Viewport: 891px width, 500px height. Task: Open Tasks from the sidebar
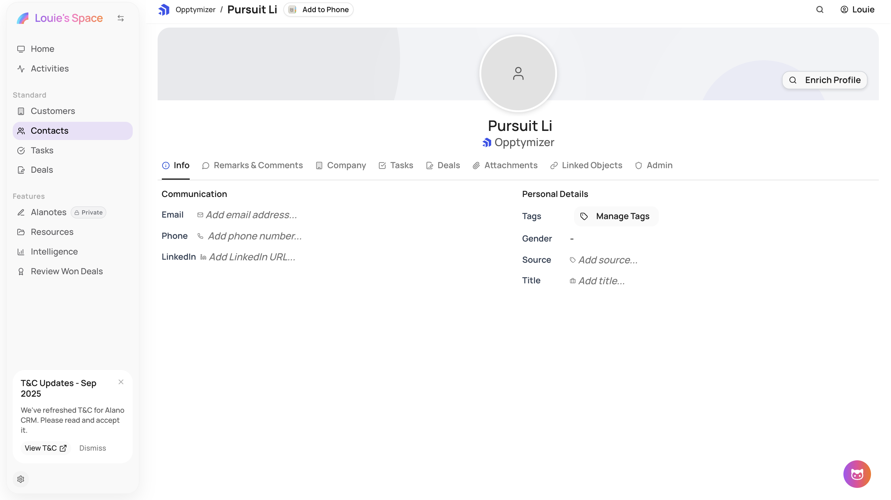pos(73,150)
